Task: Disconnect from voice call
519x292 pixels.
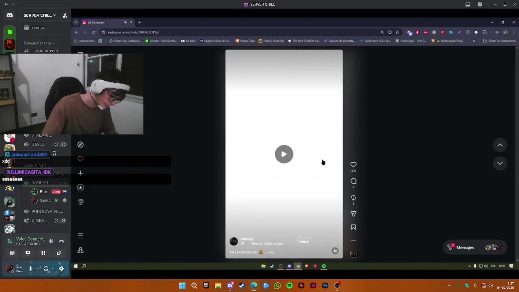Action: [61, 241]
